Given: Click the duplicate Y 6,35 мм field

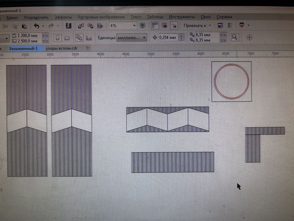Looking at the screenshot, I should pos(207,40).
